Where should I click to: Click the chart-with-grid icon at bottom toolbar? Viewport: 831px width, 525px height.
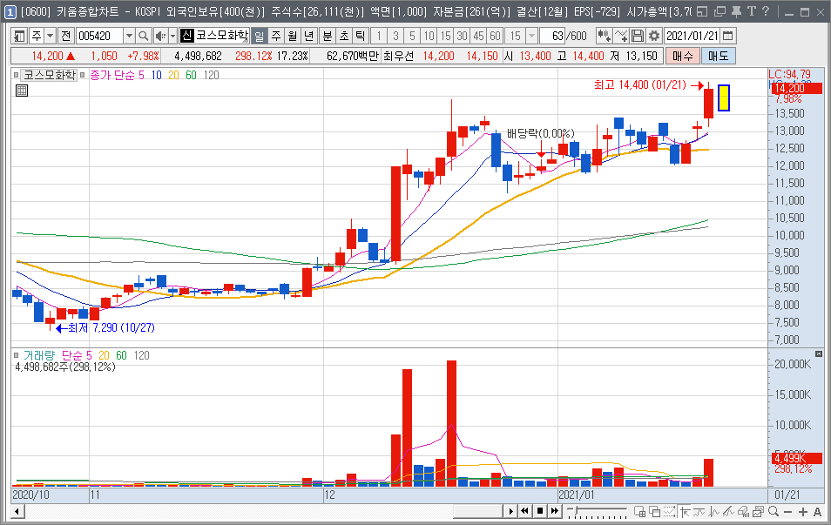tap(640, 511)
